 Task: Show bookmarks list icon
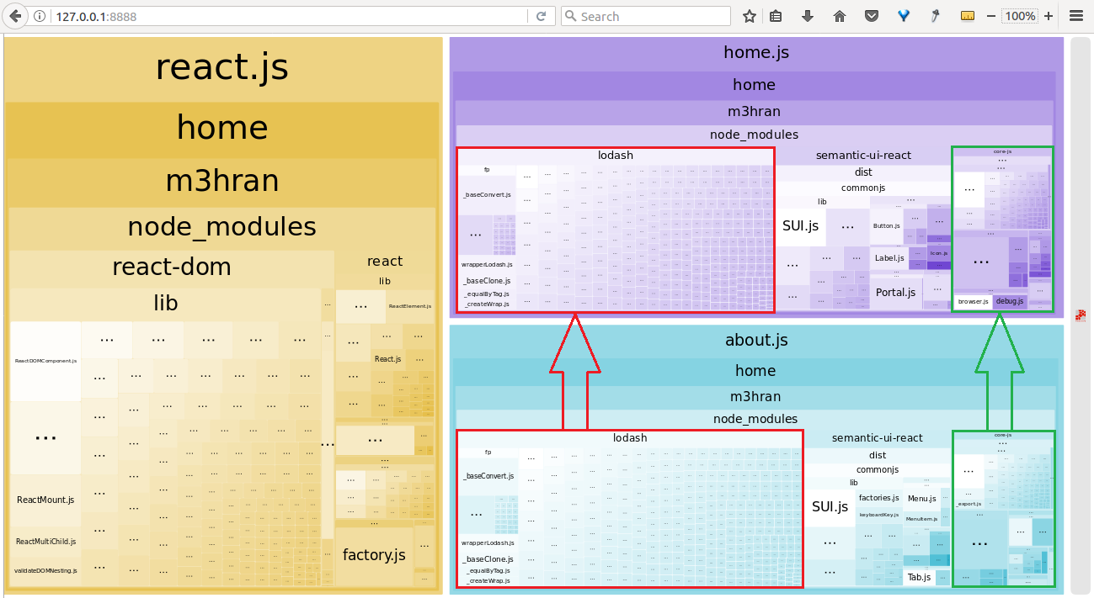tap(776, 16)
